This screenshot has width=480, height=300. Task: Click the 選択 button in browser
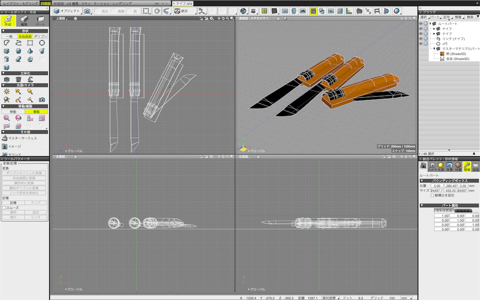(423, 17)
